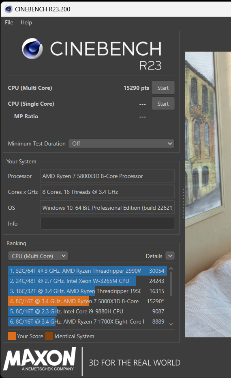The width and height of the screenshot is (231, 378).
Task: Open the CPU (Multi Core) ranking dropdown
Action: tap(38, 256)
